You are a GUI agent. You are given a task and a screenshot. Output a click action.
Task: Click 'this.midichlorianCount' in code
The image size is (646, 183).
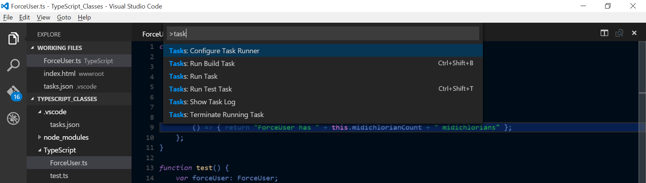pos(377,127)
